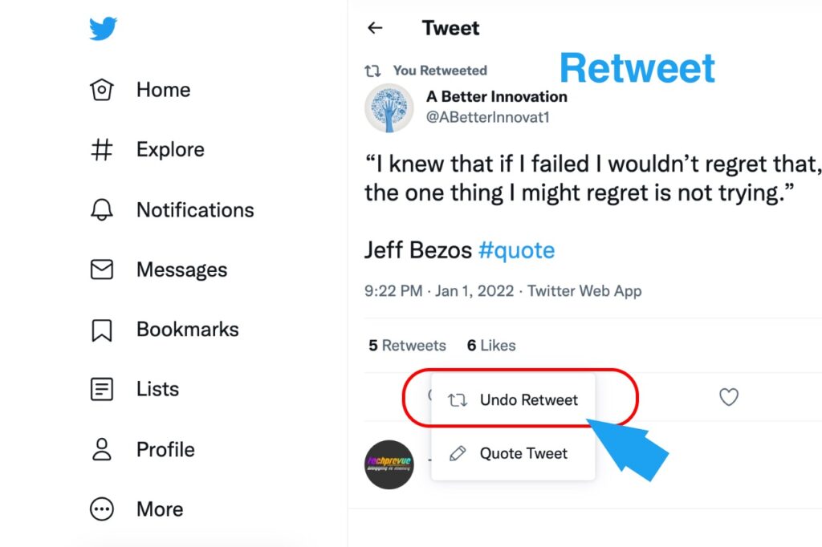Open A Better Innovation's profile
The height and width of the screenshot is (547, 822).
click(497, 96)
